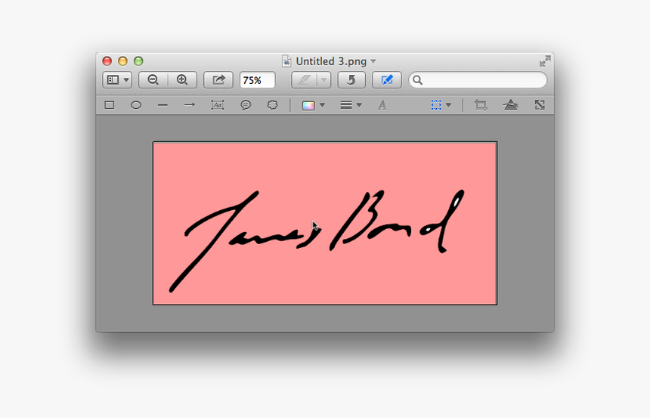This screenshot has width=650, height=418.
Task: Choose the rectangular selection tool
Action: [436, 105]
